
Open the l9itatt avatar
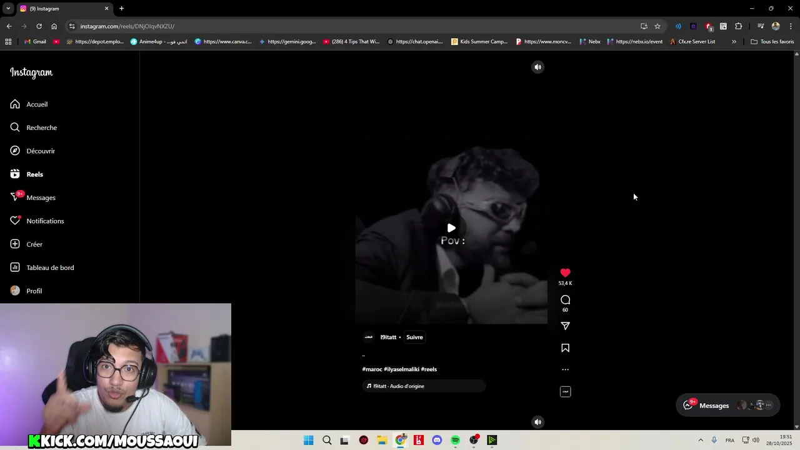point(369,337)
